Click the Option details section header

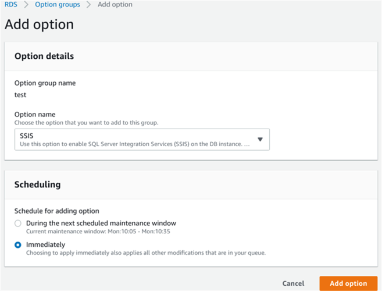click(x=44, y=56)
